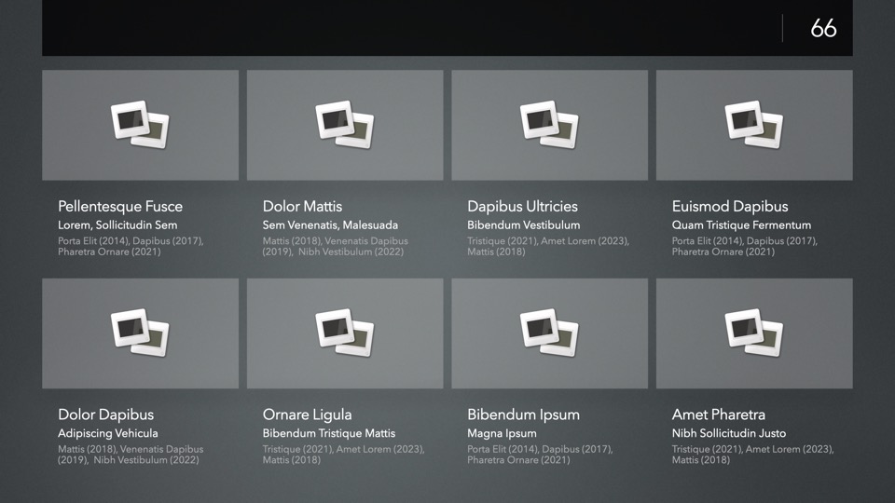The width and height of the screenshot is (895, 503).
Task: Select the photo placeholder icon above Dolor Mattis
Action: tap(344, 125)
